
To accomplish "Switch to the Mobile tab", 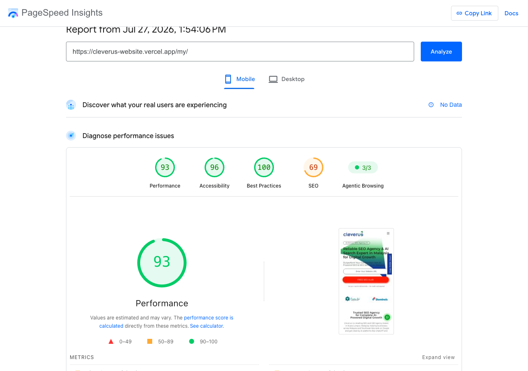I will [x=239, y=79].
